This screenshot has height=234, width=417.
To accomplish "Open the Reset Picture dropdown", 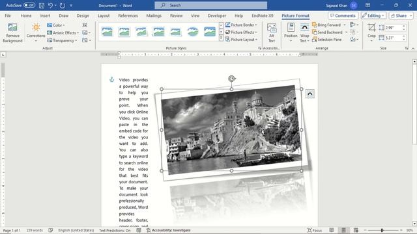I will coord(87,40).
